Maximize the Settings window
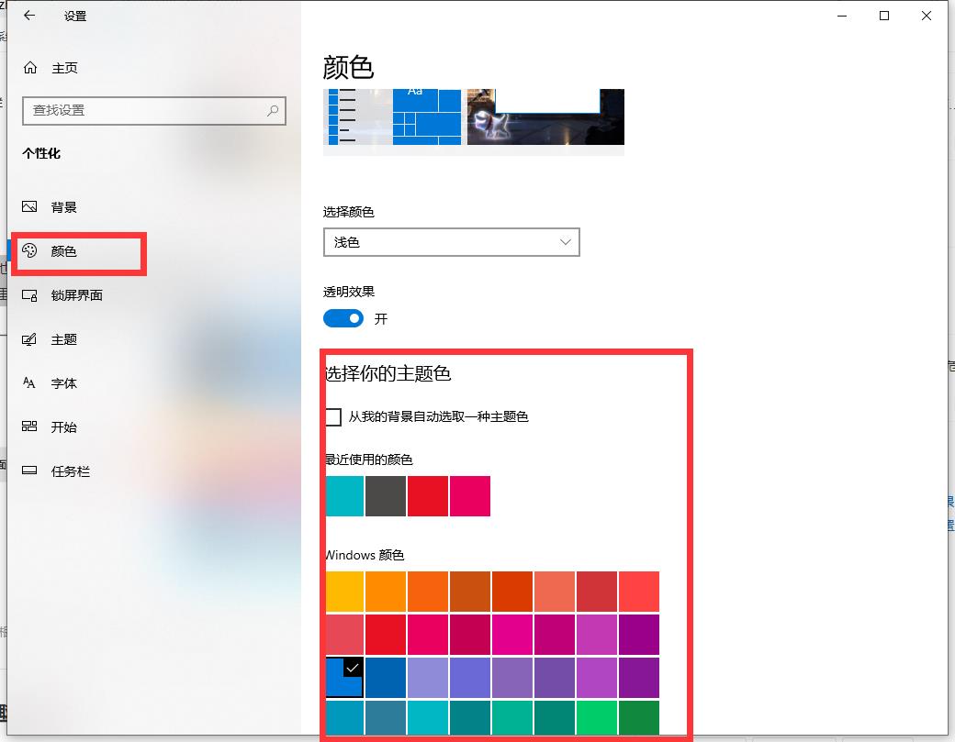The image size is (955, 742). click(884, 17)
